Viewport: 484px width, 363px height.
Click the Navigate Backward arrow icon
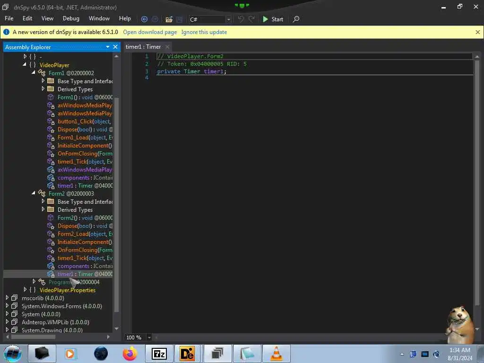click(144, 19)
